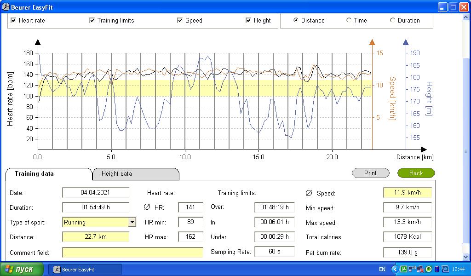Click the Max speed value 13.3 km/h
The height and width of the screenshot is (276, 471).
(408, 222)
